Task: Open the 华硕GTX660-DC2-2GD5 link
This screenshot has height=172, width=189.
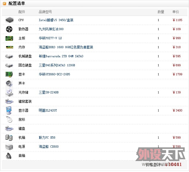Action: [x=54, y=74]
